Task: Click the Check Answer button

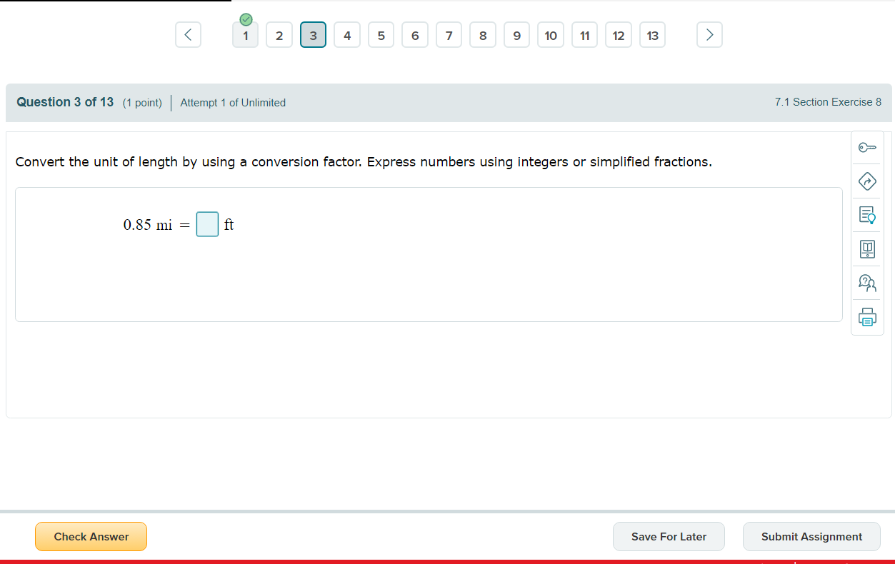Action: pyautogui.click(x=91, y=537)
